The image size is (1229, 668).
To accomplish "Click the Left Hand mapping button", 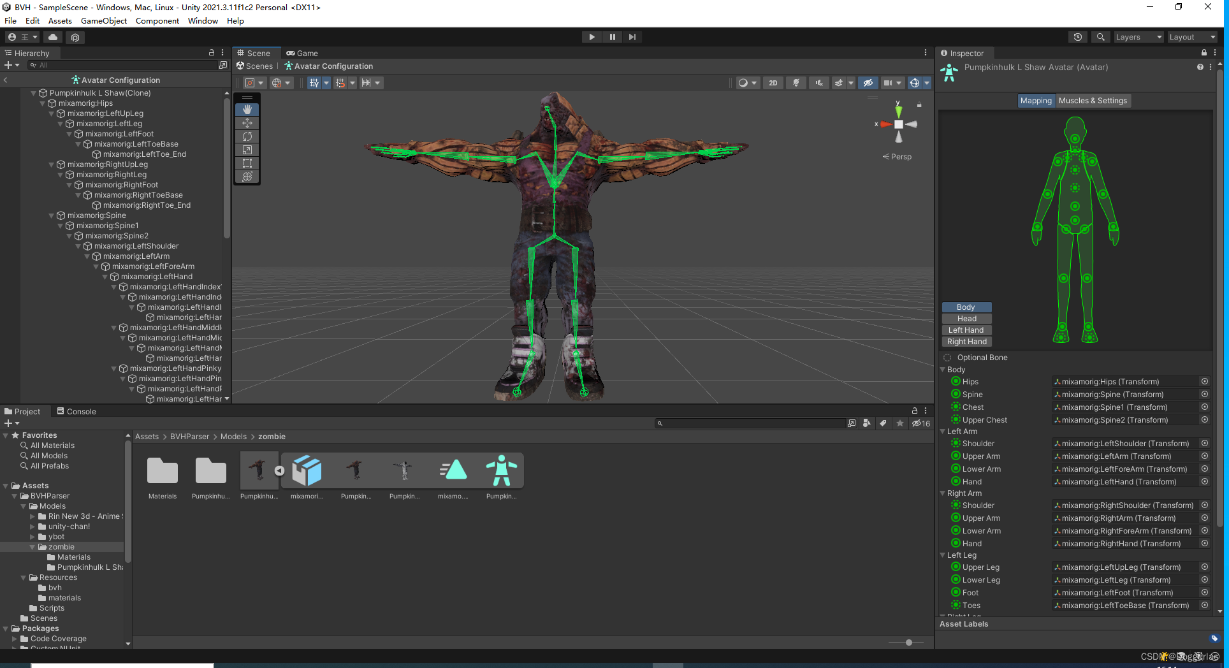I will click(966, 330).
